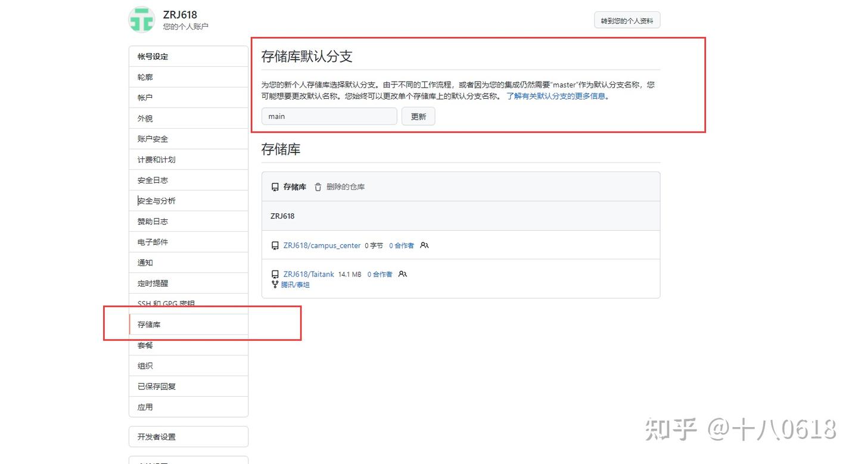The height and width of the screenshot is (464, 858).
Task: Click collaborators icon in Taitank row
Action: [403, 274]
